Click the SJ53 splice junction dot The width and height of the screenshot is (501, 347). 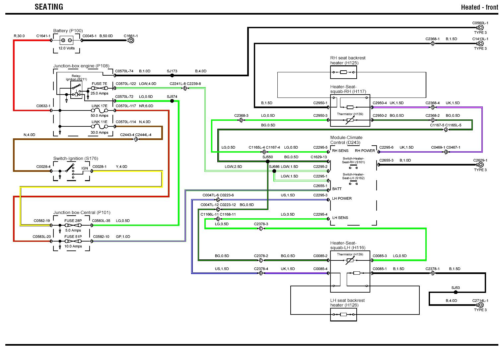point(456,292)
